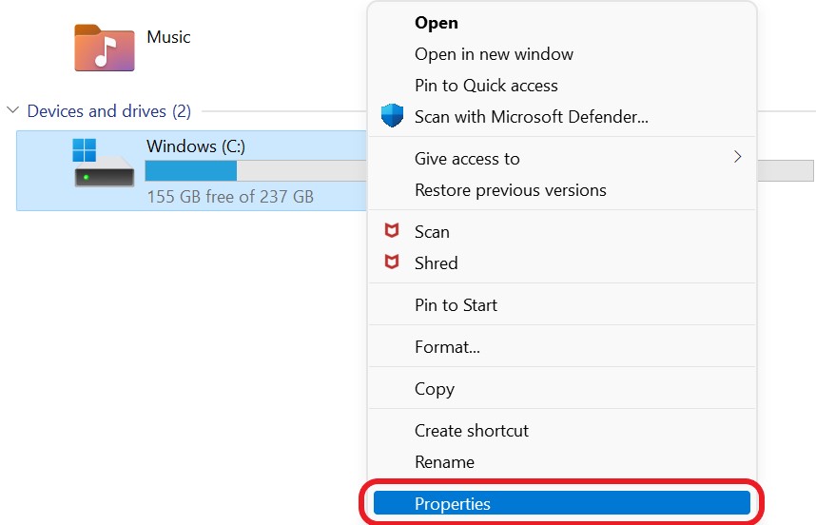
Task: Choose Rename for the drive
Action: (x=444, y=462)
